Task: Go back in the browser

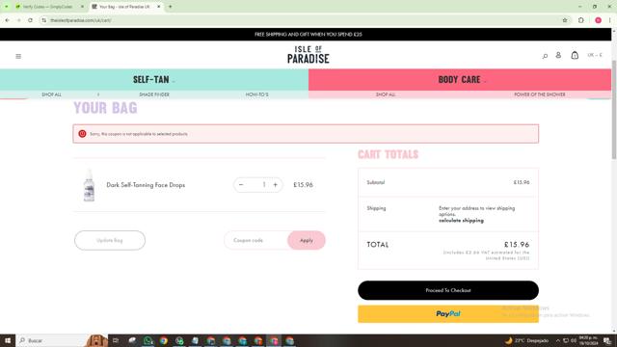Action: 7,20
